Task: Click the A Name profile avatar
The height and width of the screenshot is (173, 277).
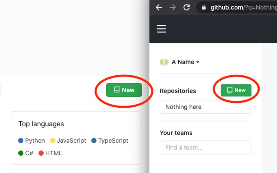Action: click(x=164, y=62)
